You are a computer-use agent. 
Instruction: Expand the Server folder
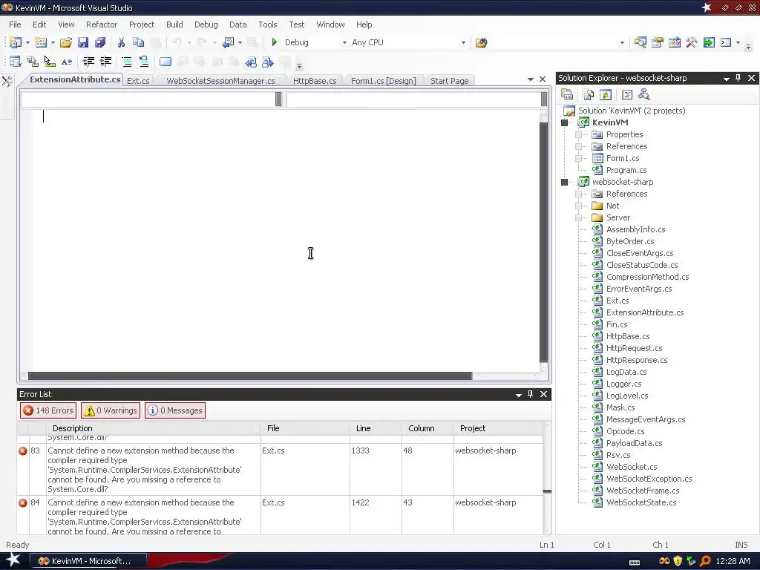pos(578,217)
